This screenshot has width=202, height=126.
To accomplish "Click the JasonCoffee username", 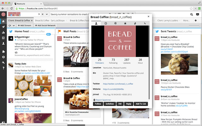I will 21,99.
